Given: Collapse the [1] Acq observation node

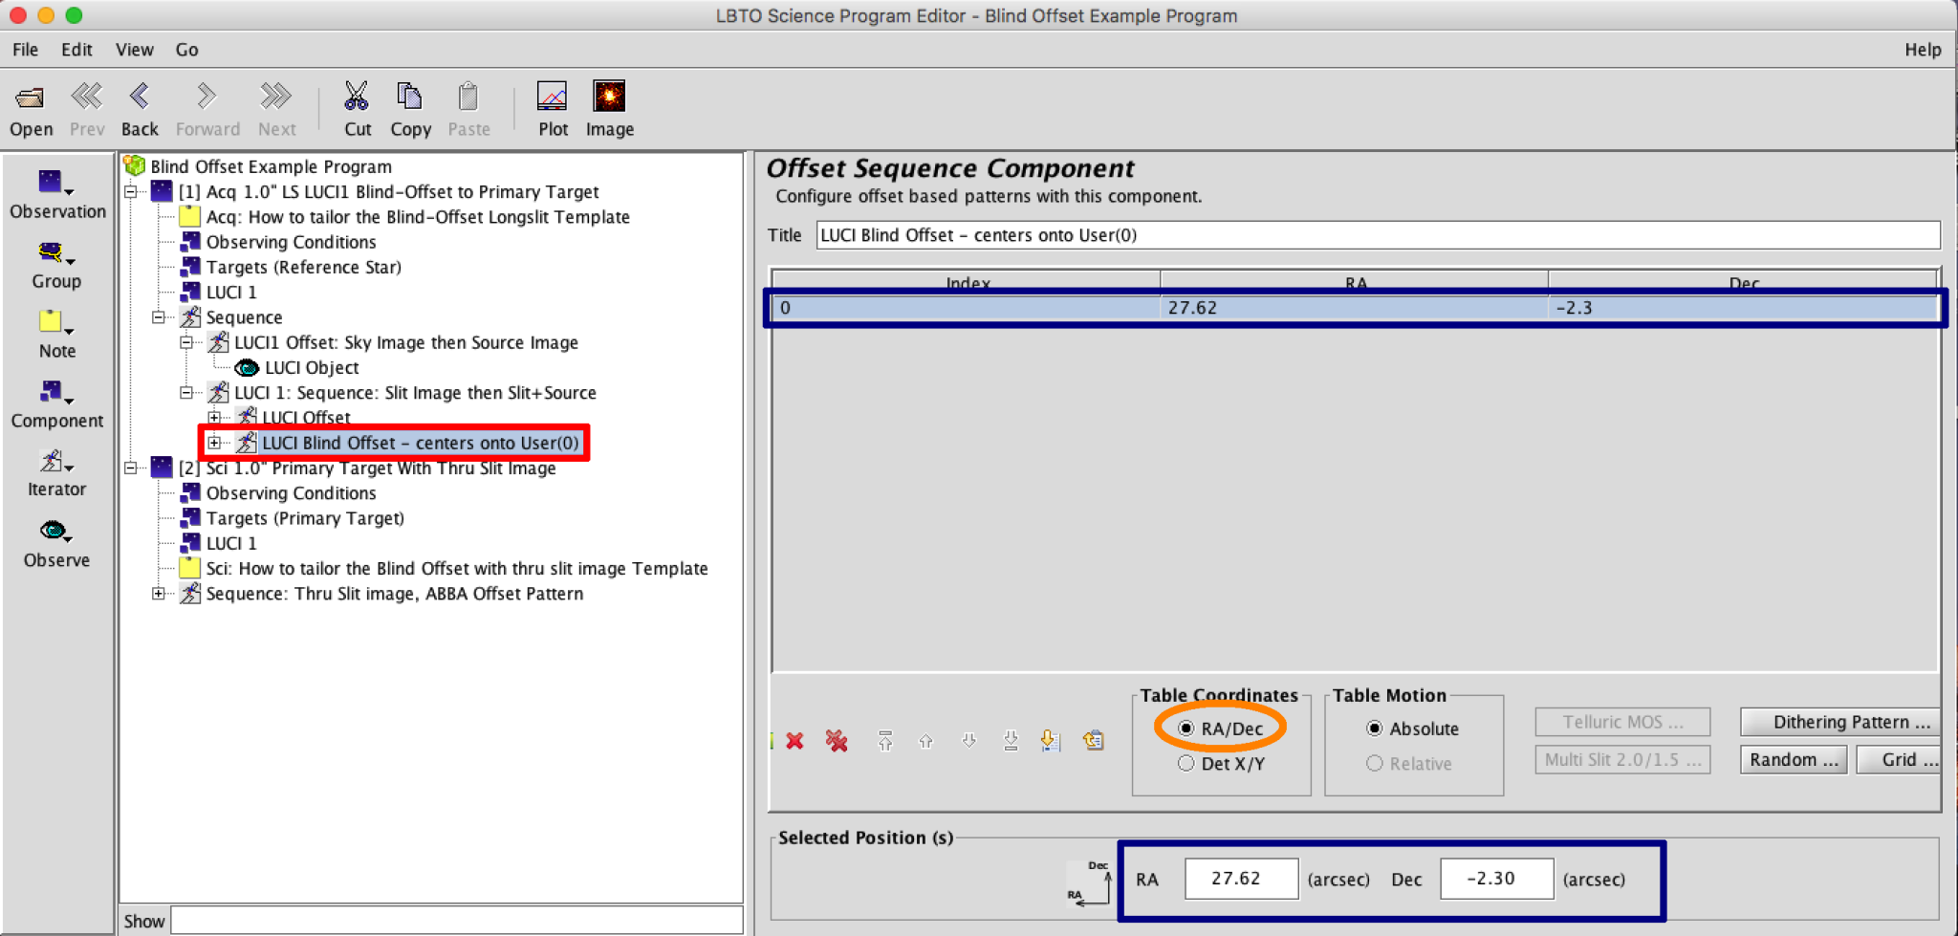Looking at the screenshot, I should pos(131,192).
